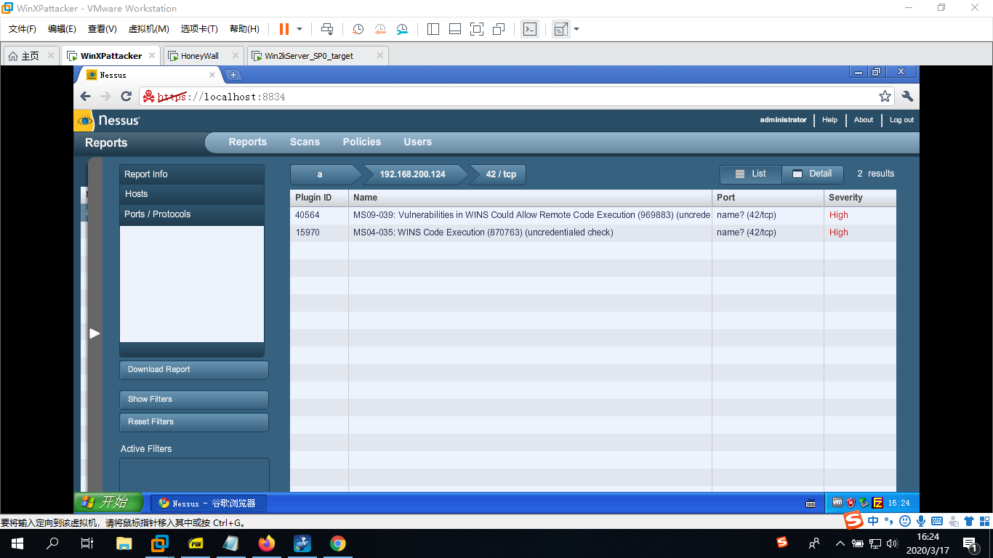Click the Download Report button

[x=193, y=370]
